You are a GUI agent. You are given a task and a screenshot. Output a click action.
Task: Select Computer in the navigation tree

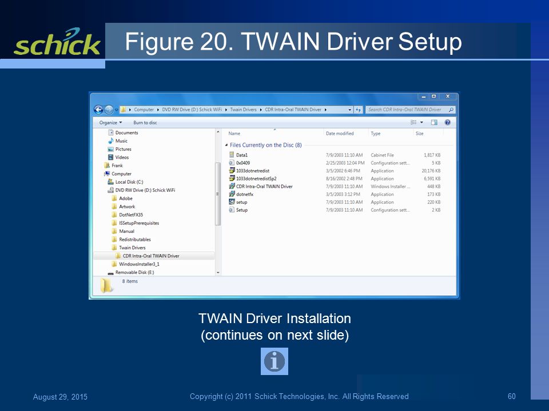(121, 174)
